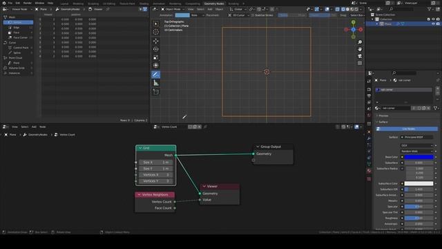Viewport: 442px width, 249px height.
Task: Select Face domain in spreadsheet
Action: pos(17,33)
